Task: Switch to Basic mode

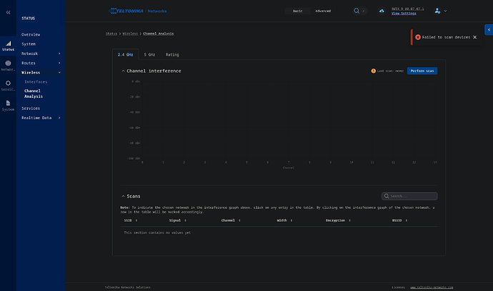Action: tap(297, 11)
